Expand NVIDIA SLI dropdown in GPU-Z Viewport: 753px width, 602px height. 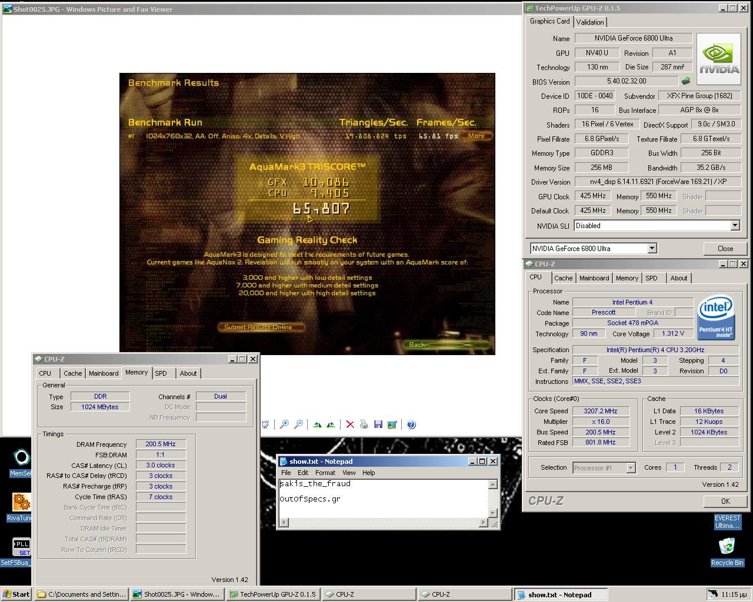point(735,226)
